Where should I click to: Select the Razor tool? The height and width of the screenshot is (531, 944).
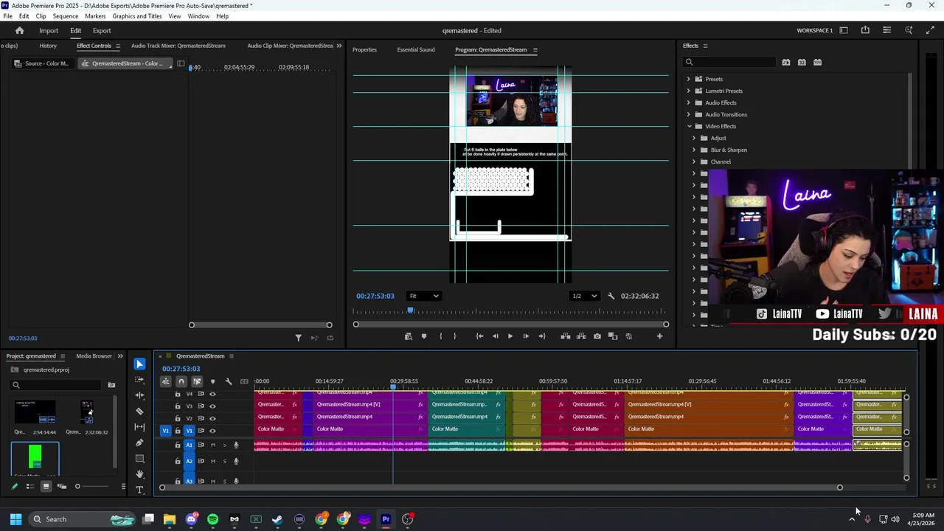[x=139, y=411]
